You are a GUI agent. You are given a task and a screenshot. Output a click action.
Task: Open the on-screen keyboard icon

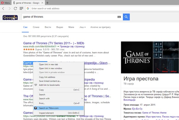pos(119,17)
